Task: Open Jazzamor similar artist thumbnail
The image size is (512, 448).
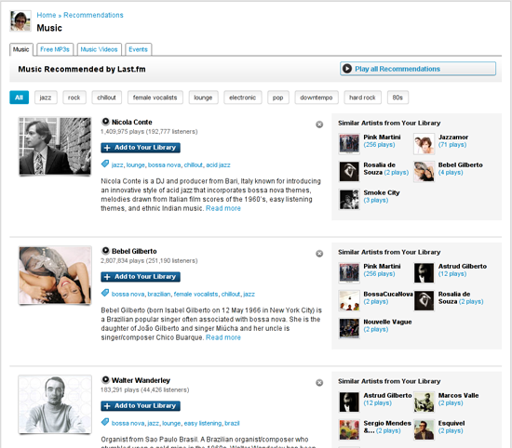Action: [424, 144]
